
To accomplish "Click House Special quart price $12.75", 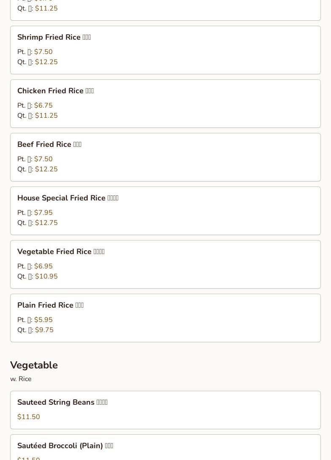I will [x=46, y=223].
